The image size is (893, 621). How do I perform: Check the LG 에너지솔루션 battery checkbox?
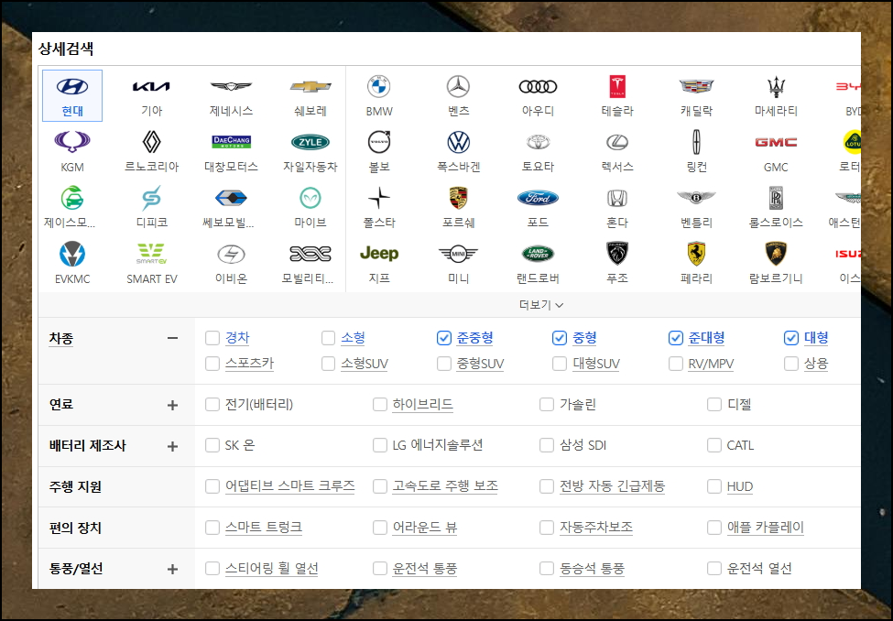point(380,445)
